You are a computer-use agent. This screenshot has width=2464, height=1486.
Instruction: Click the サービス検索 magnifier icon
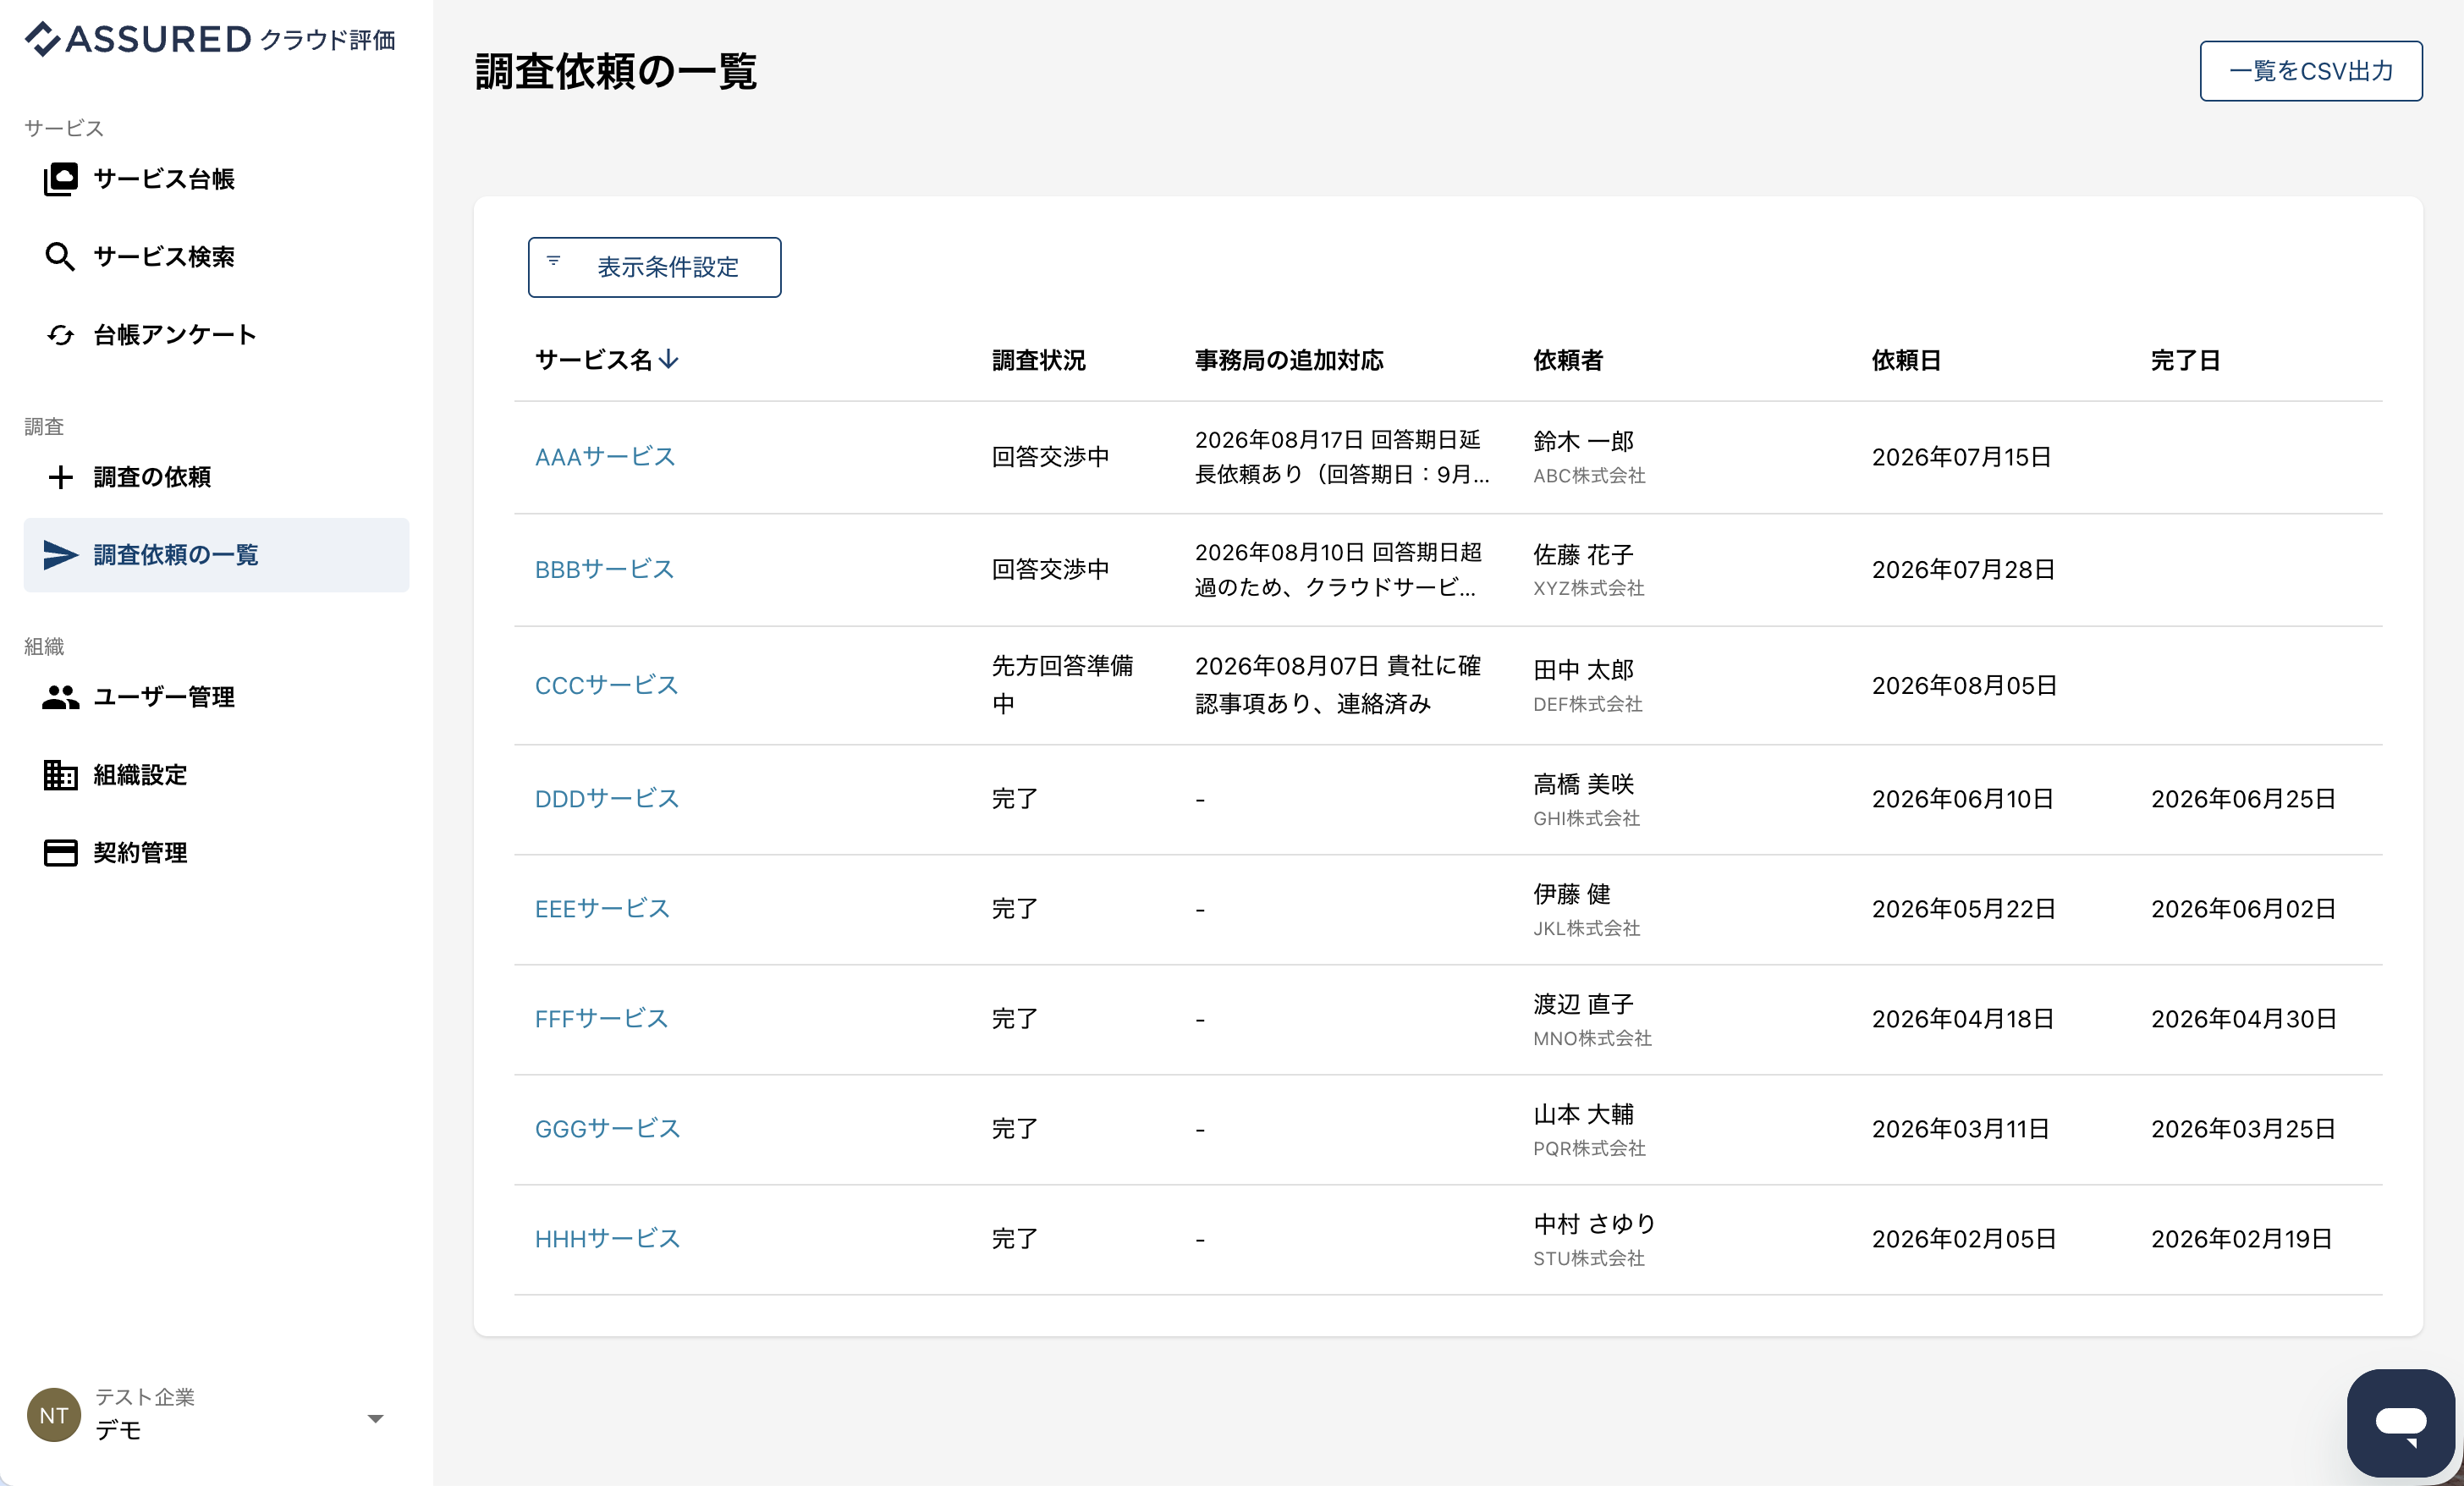(x=60, y=257)
